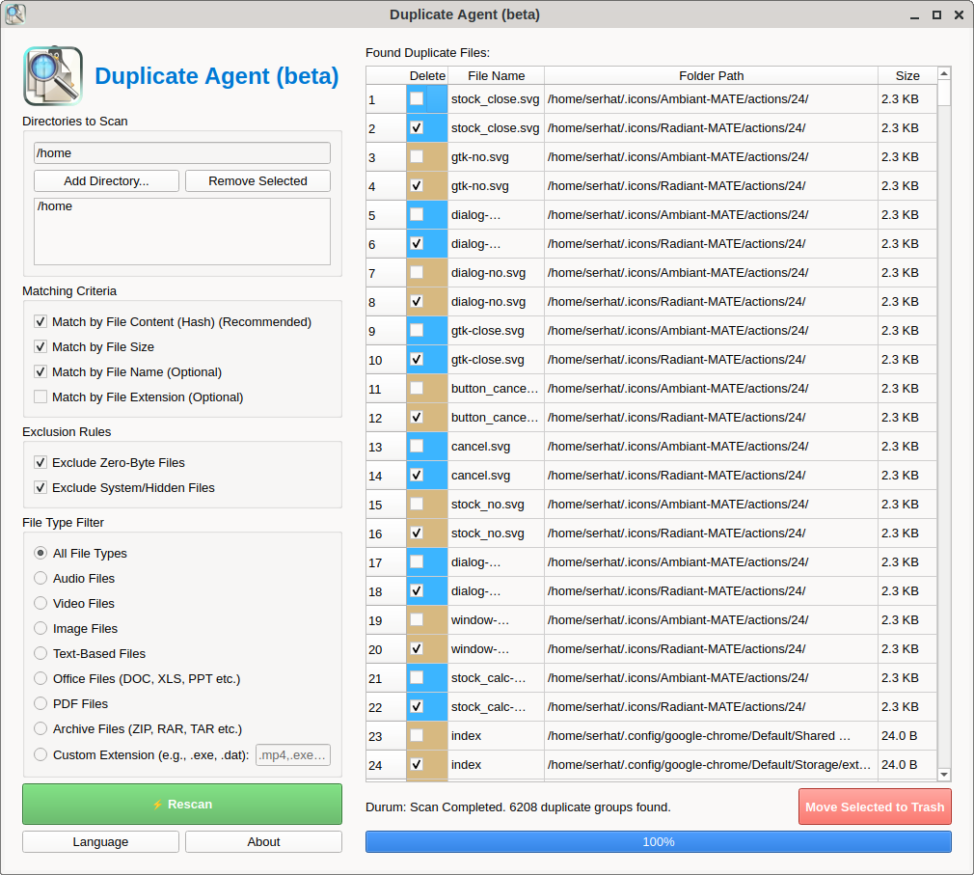Open the Add Directory dialog
This screenshot has height=875, width=974.
point(106,181)
